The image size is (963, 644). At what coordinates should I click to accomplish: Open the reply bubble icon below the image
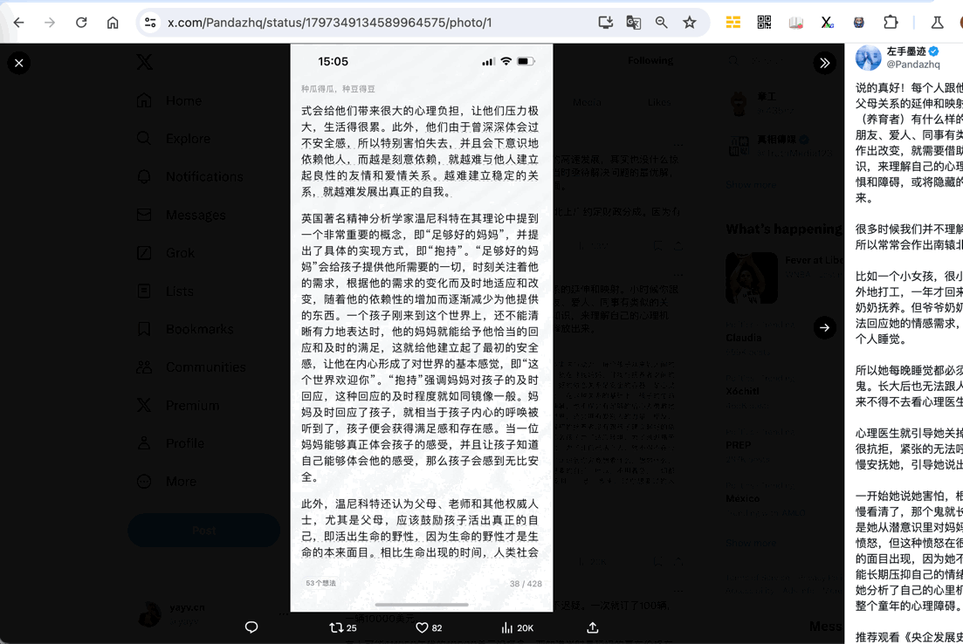point(251,627)
